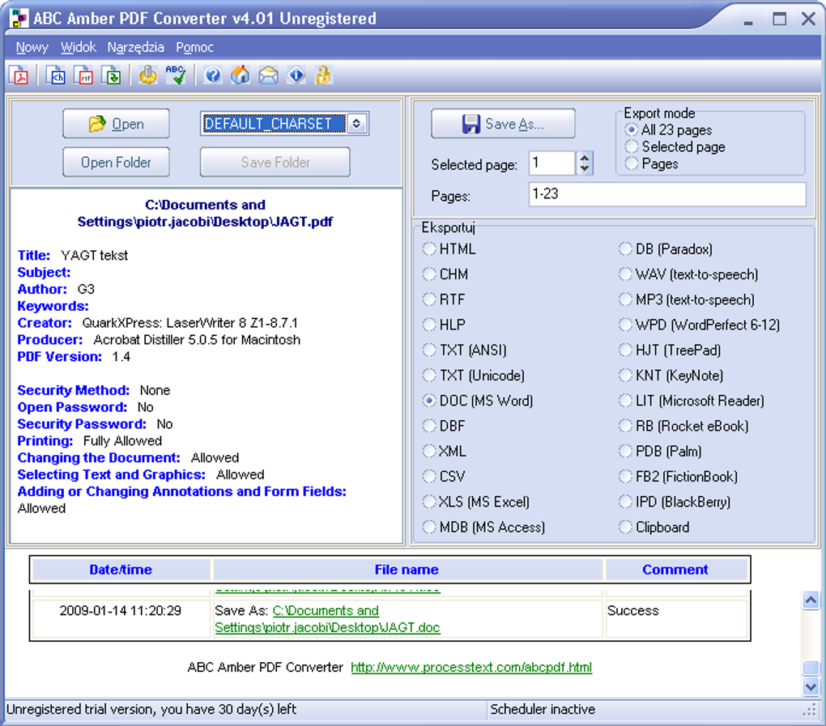This screenshot has height=726, width=826.
Task: Select TXT (Unicode) export format
Action: (474, 375)
